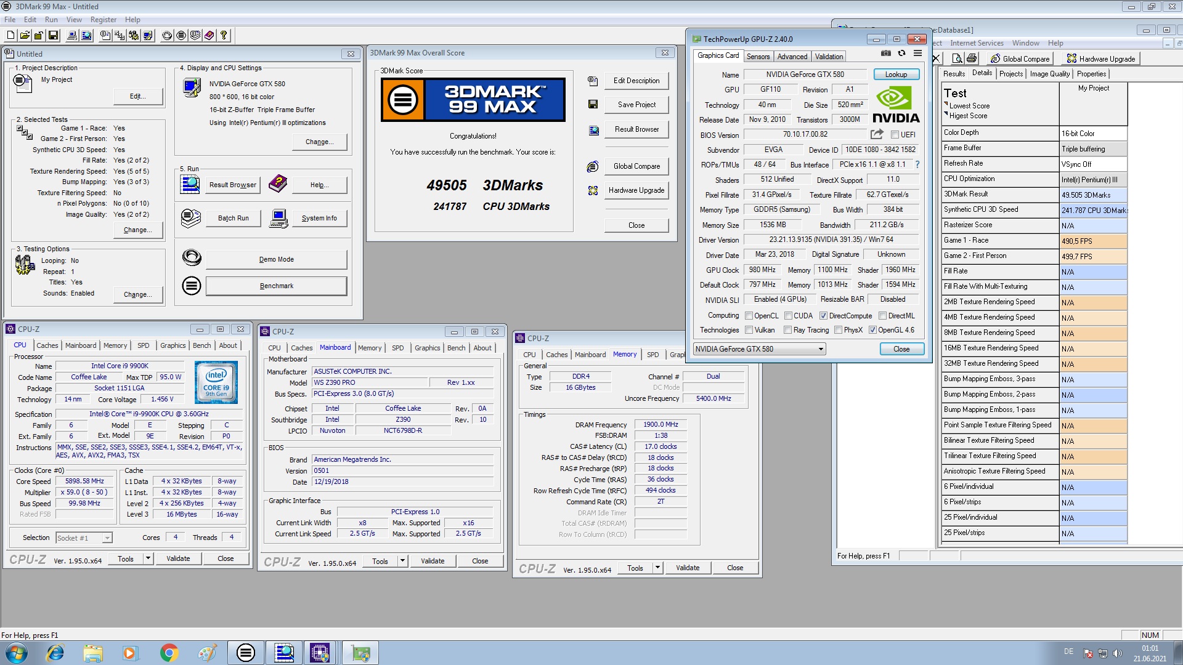1183x665 pixels.
Task: Click the print preview icon in Result Browser
Action: 957,58
